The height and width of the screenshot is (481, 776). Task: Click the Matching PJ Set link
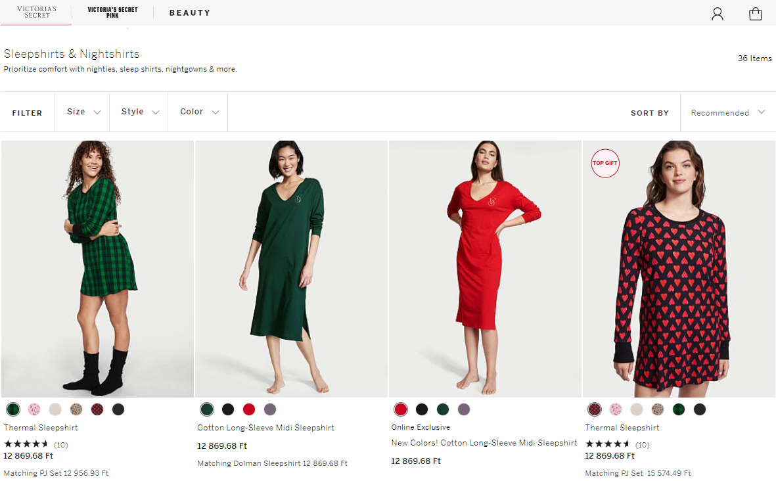tap(56, 472)
